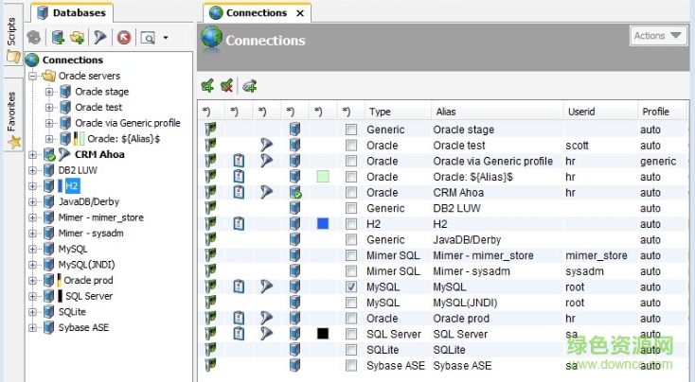Uncheck the MySQL row checkbox
This screenshot has width=695, height=382.
coord(351,286)
